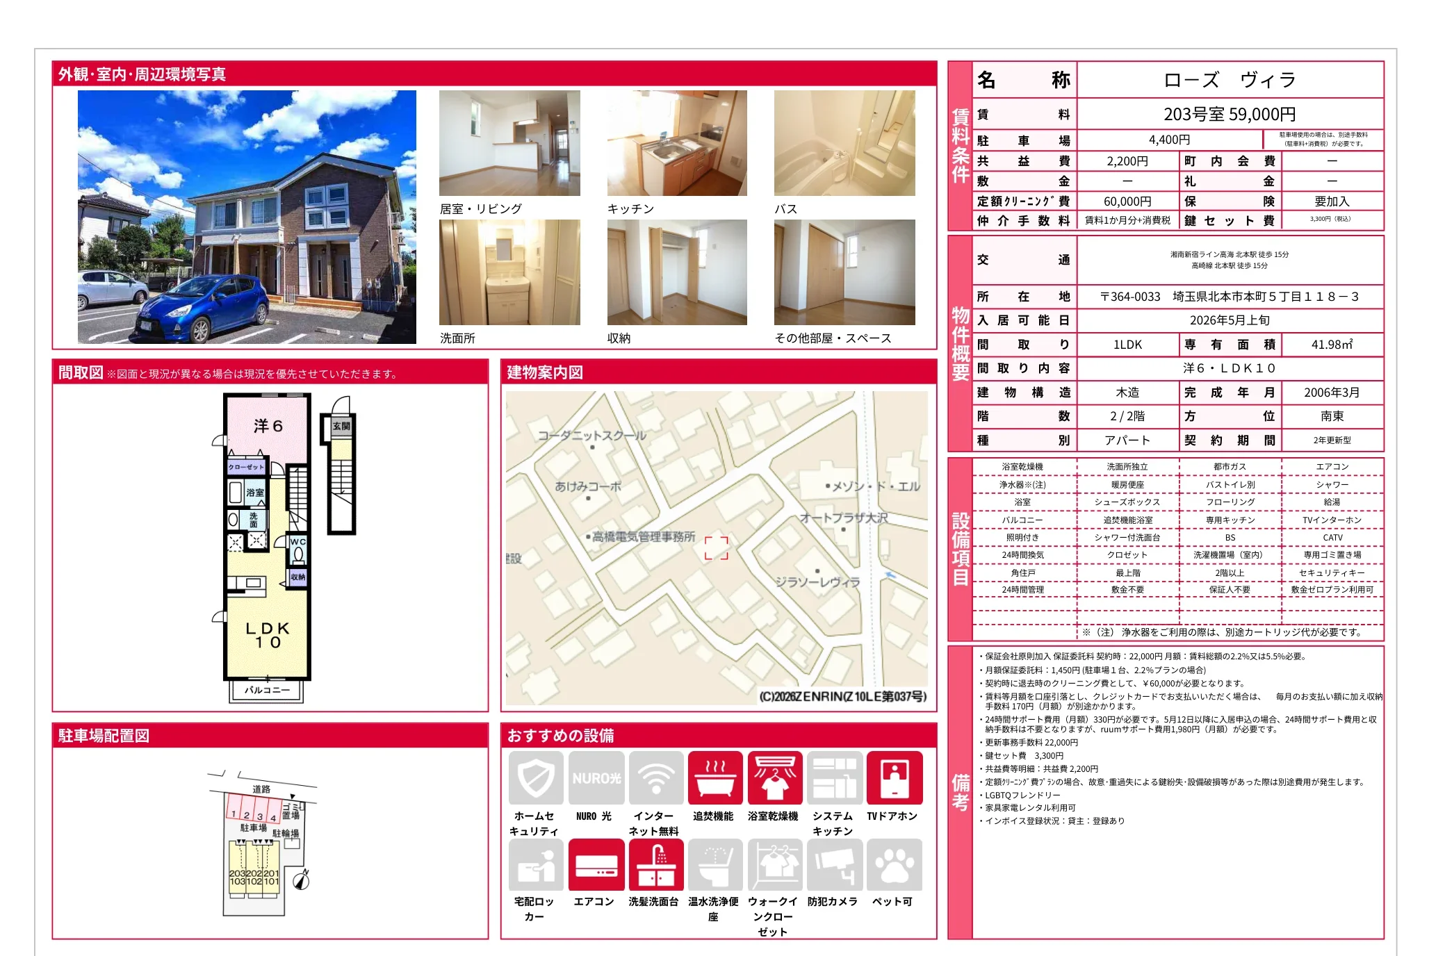Click the 宅配ロッカー delivery locker icon
Image resolution: width=1429 pixels, height=956 pixels.
click(536, 865)
